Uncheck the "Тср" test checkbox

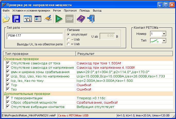click(x=8, y=84)
